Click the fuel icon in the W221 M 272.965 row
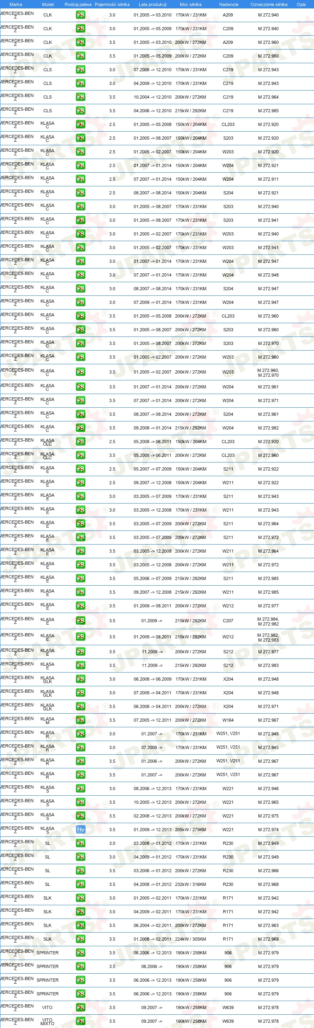 point(81,802)
